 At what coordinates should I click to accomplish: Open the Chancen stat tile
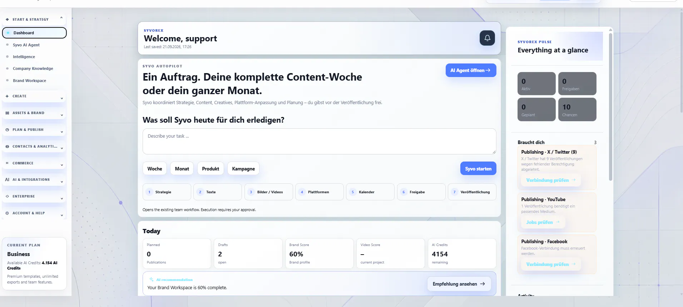[577, 109]
